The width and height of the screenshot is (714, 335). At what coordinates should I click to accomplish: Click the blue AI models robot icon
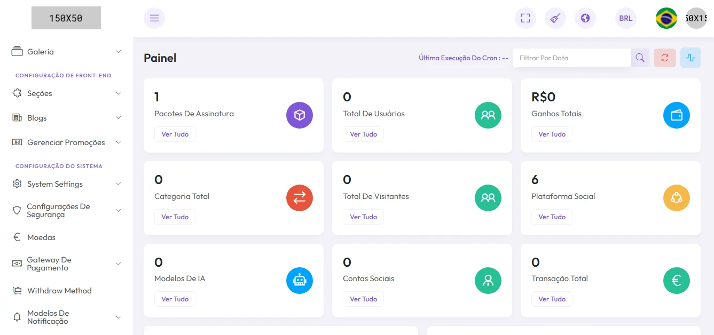point(300,280)
